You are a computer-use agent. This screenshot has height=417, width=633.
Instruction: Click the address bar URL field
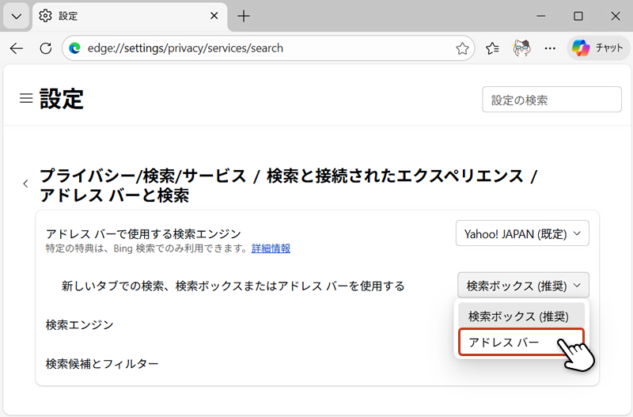[261, 48]
